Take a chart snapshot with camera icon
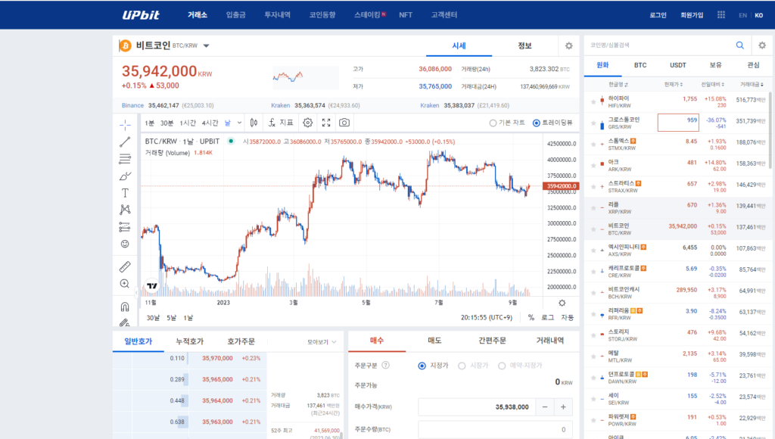 [x=344, y=123]
